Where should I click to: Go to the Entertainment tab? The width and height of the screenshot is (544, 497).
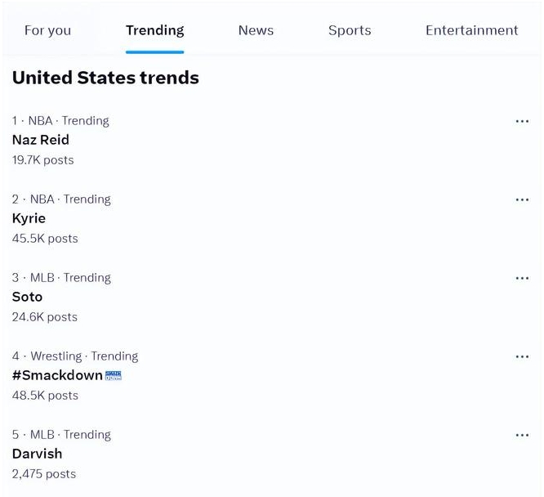coord(471,30)
